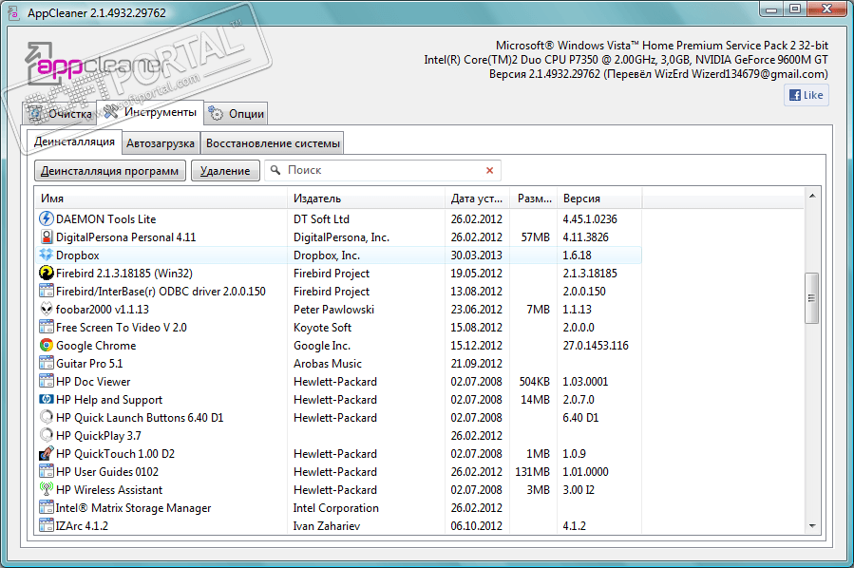This screenshot has width=854, height=568.
Task: Click the scroll down arrow of the list
Action: click(812, 525)
